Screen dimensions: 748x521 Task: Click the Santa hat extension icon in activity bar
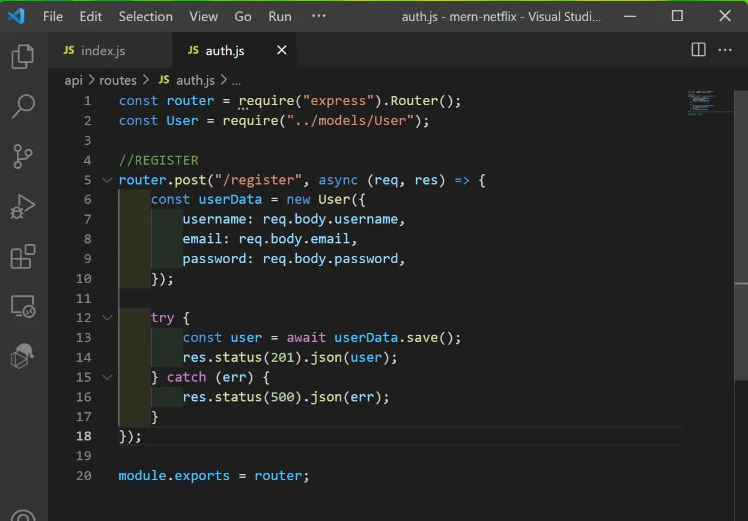(23, 356)
